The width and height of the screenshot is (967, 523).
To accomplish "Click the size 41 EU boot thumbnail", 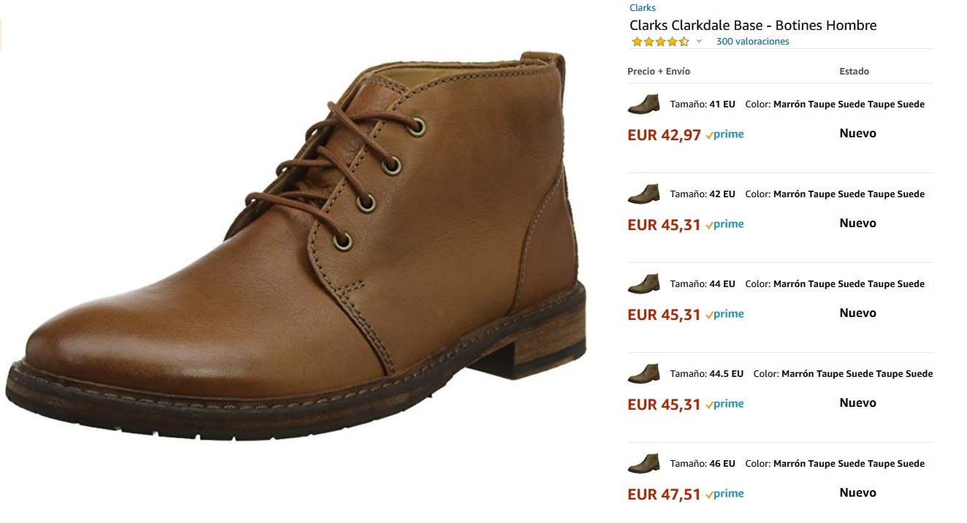I will tap(643, 104).
